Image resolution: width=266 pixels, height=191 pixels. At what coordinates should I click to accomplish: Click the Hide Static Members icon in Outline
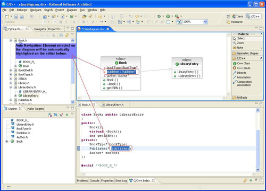point(61,115)
